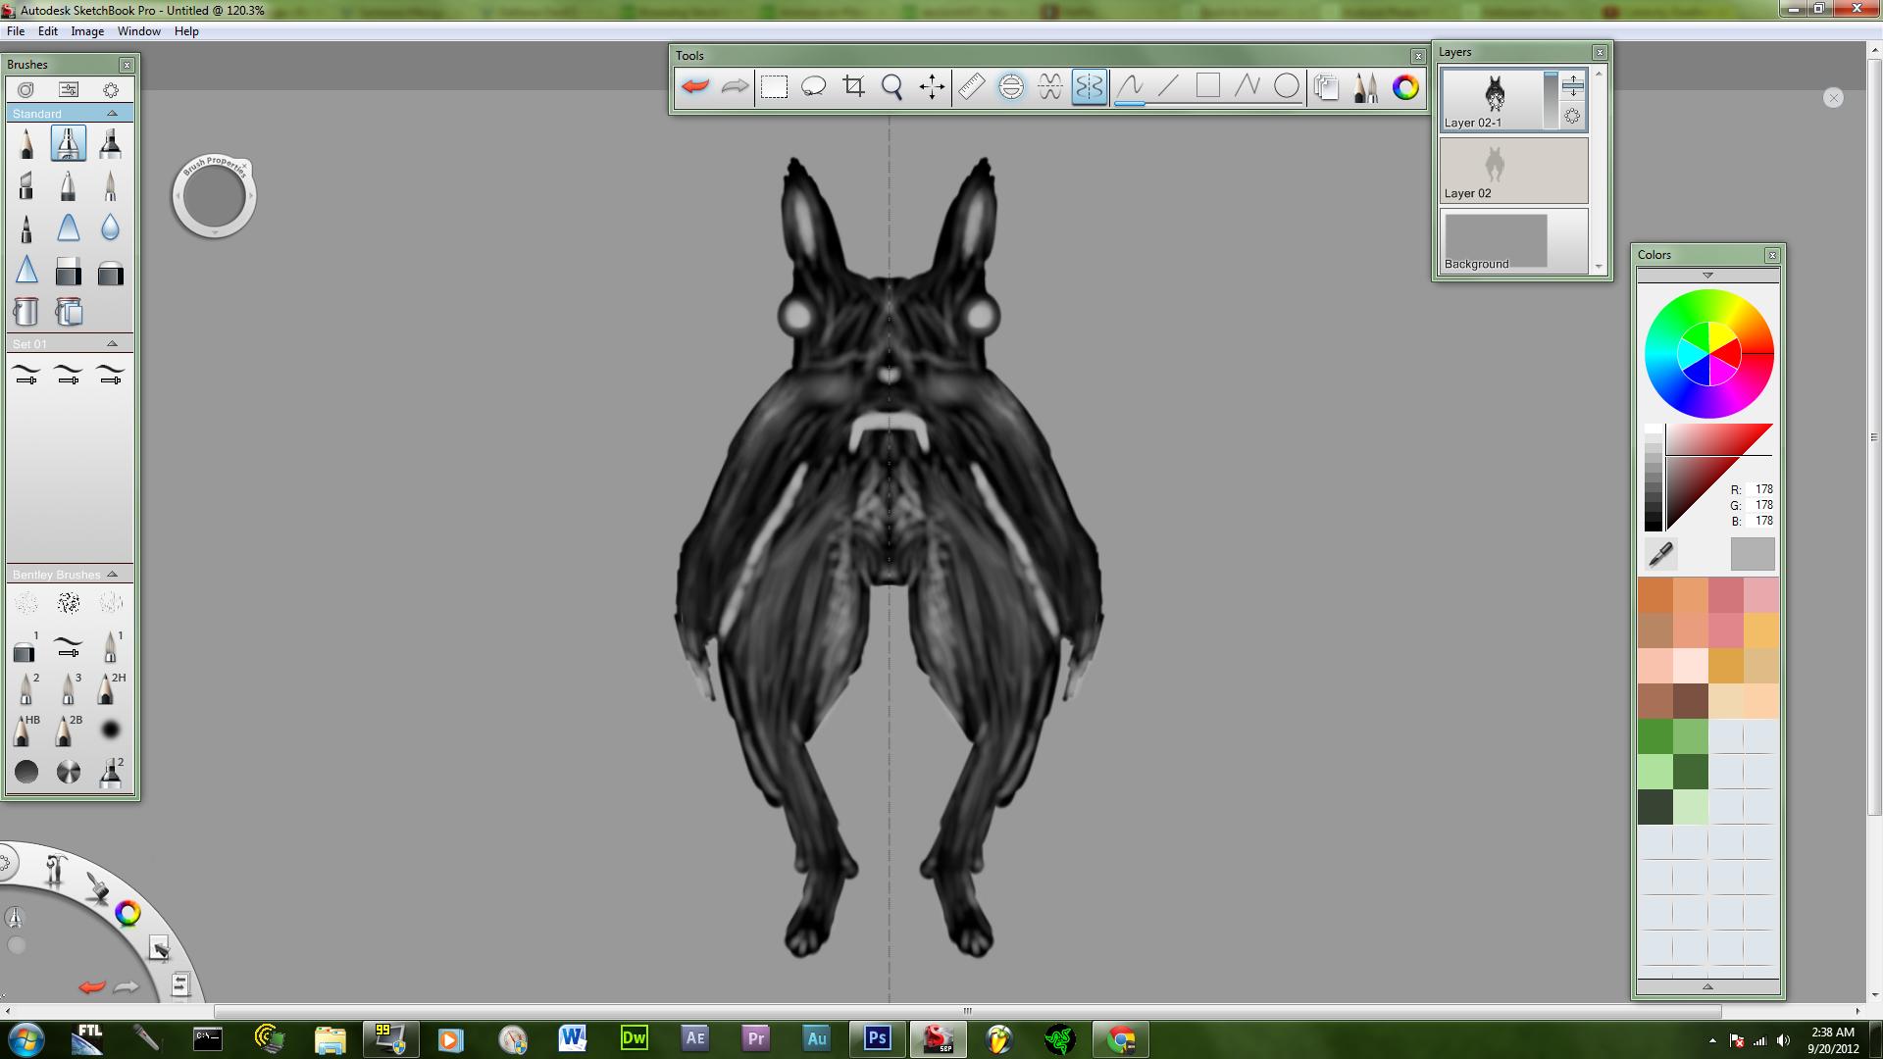Image resolution: width=1883 pixels, height=1059 pixels.
Task: Click the Redo arrow in Tools panel
Action: pos(735,87)
